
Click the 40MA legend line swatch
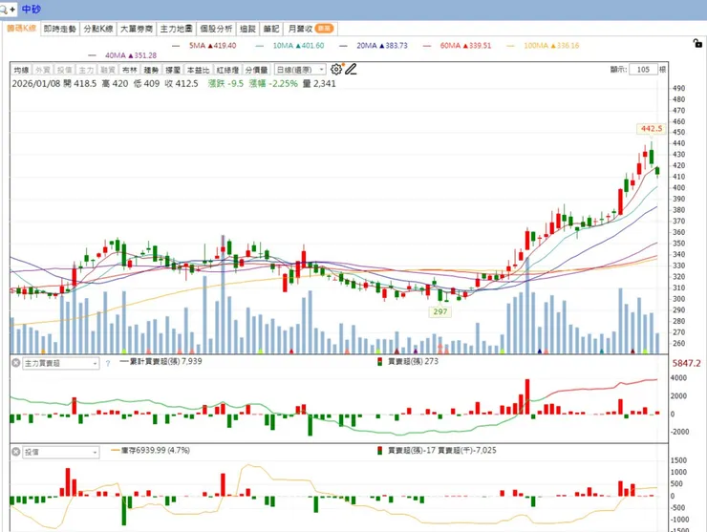[x=93, y=55]
